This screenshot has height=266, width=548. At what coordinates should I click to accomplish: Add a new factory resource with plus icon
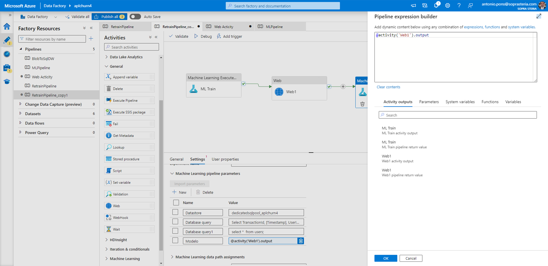tap(91, 39)
